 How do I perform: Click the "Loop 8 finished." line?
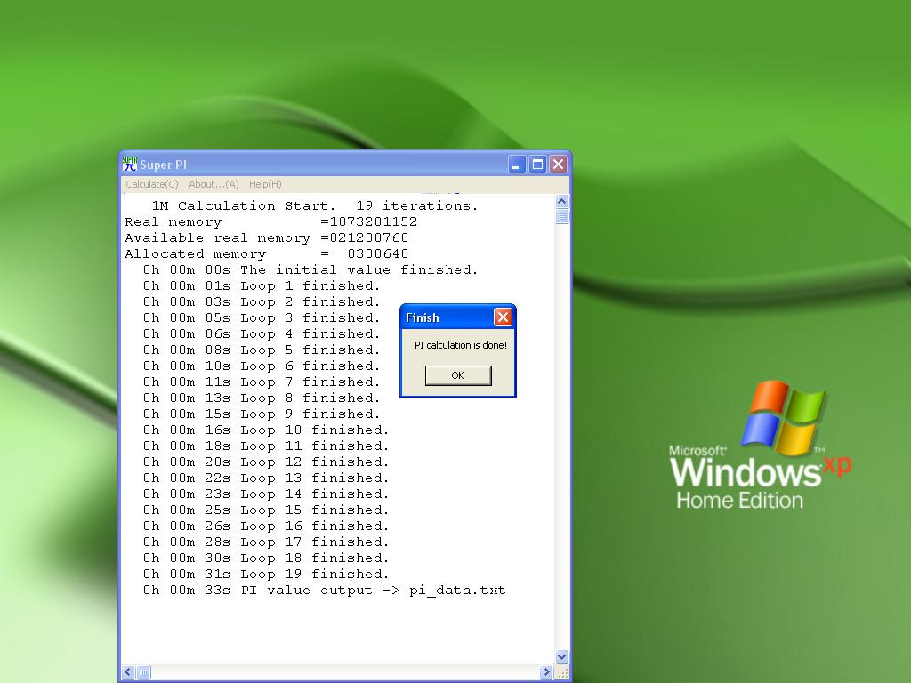262,398
